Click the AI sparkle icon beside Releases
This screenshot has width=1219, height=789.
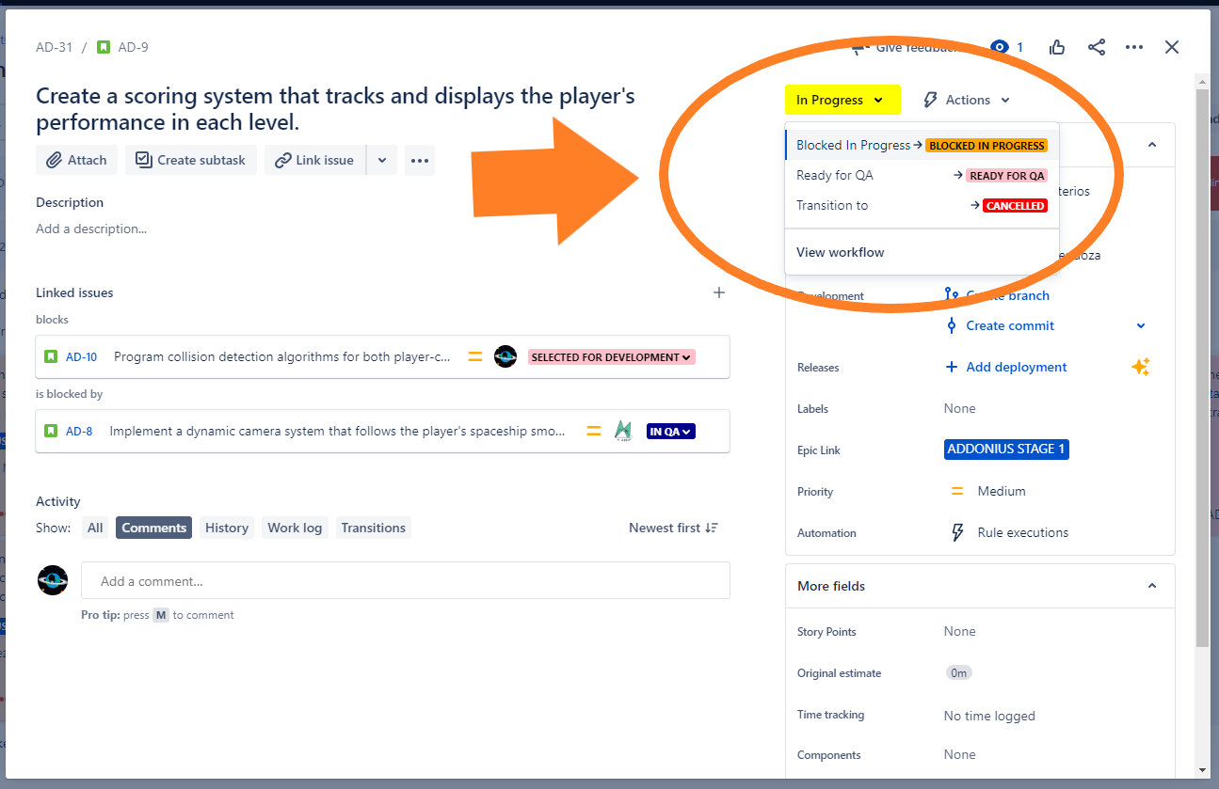1141,368
